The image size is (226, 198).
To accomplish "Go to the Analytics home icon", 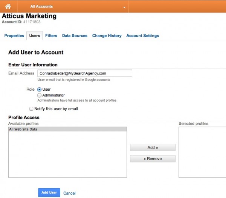I will coord(8,6).
